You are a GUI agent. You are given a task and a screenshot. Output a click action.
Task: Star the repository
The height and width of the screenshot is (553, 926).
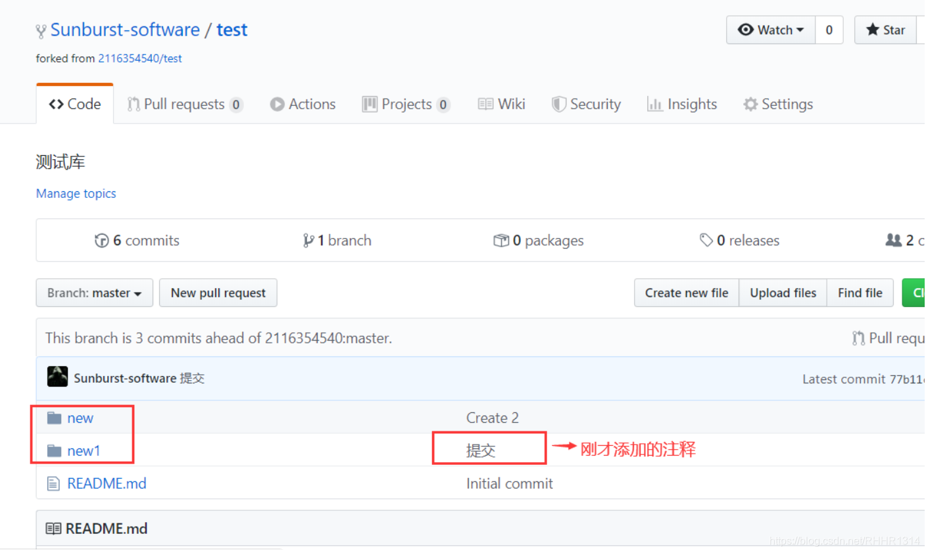click(x=886, y=30)
